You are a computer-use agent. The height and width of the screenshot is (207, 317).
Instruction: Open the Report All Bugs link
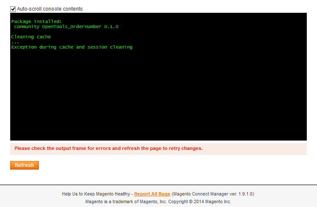tap(152, 194)
